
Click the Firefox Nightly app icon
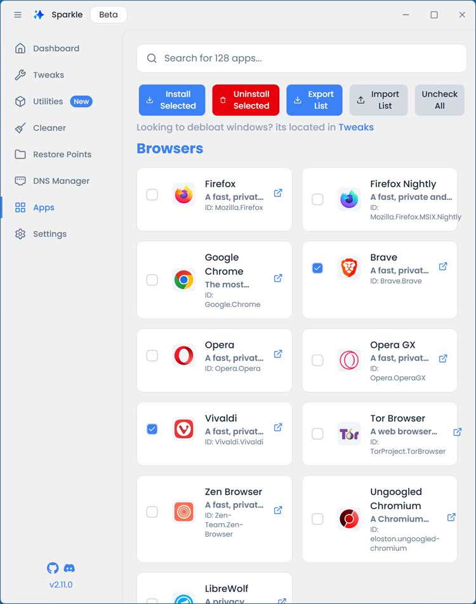(349, 199)
